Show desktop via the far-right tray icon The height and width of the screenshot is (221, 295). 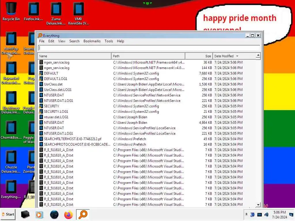pos(292,214)
